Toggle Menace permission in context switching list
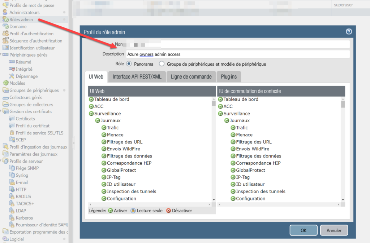 pyautogui.click(x=233, y=135)
